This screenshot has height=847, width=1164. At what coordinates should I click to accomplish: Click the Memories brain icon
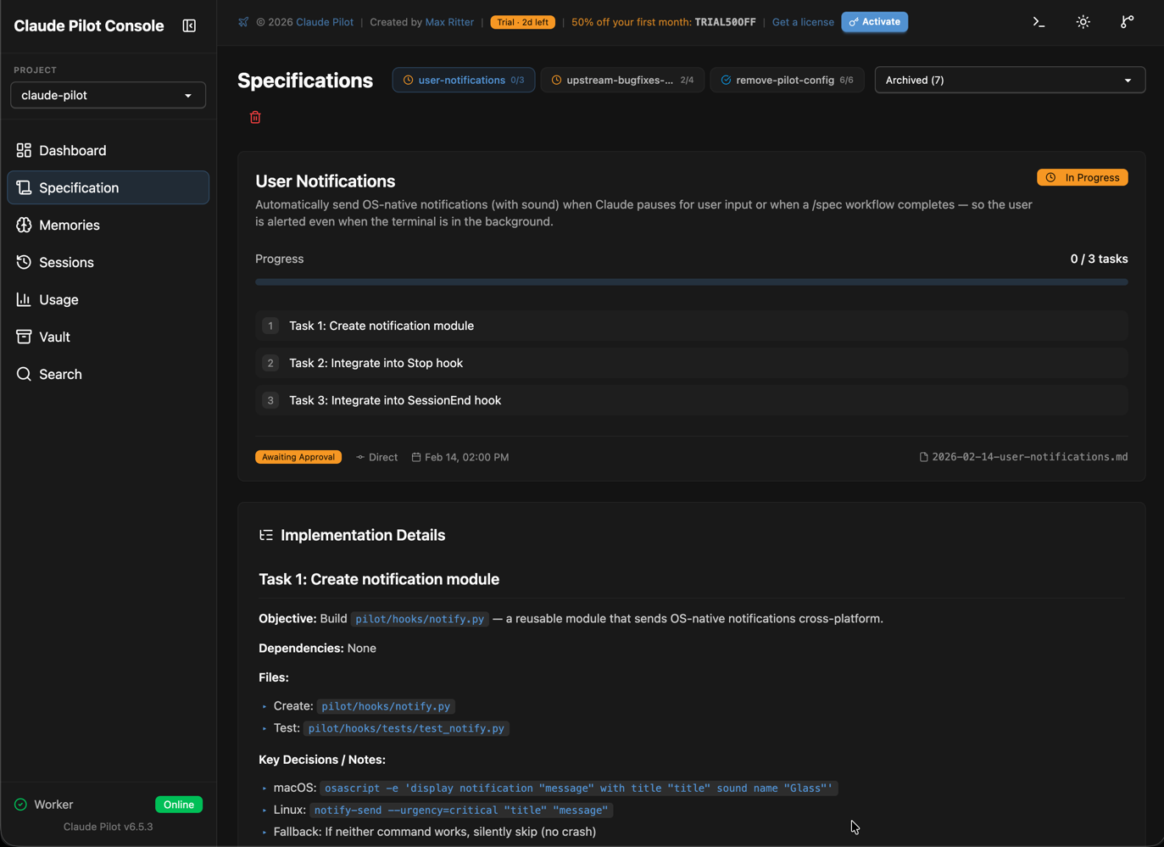[24, 225]
